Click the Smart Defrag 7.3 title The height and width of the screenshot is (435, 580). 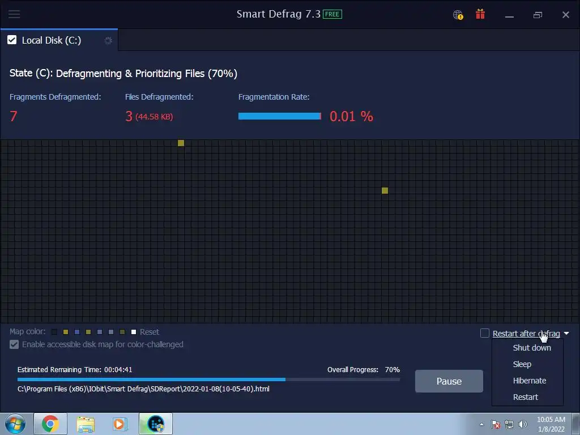pyautogui.click(x=279, y=14)
